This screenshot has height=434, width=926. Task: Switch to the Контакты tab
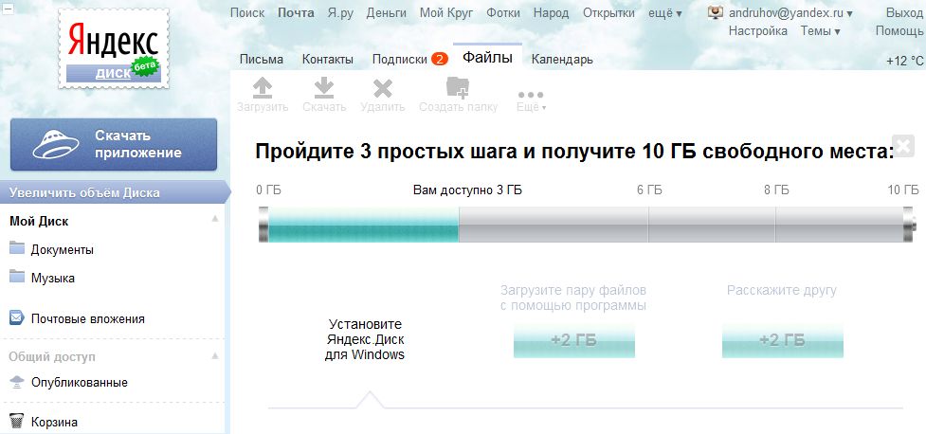click(328, 59)
